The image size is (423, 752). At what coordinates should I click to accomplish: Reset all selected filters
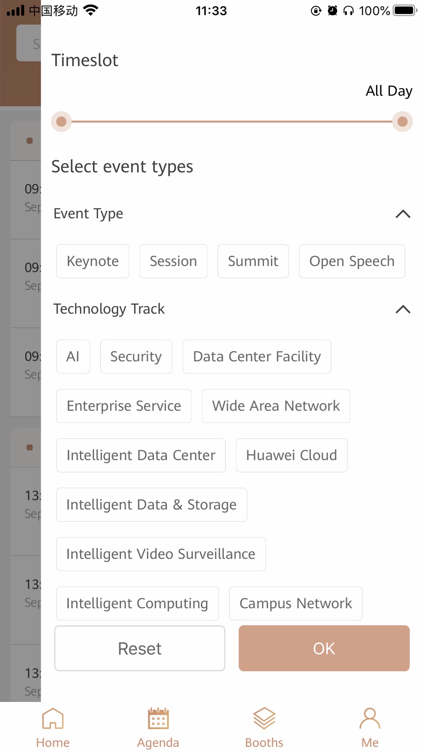140,648
